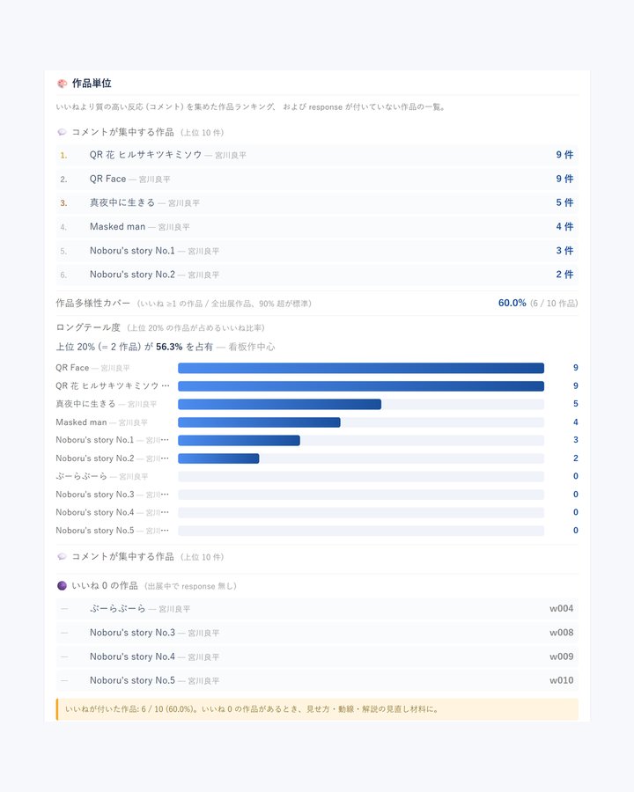Open the 真夜中に生きる ranking entry
Screen dimensions: 634x792
tap(317, 203)
